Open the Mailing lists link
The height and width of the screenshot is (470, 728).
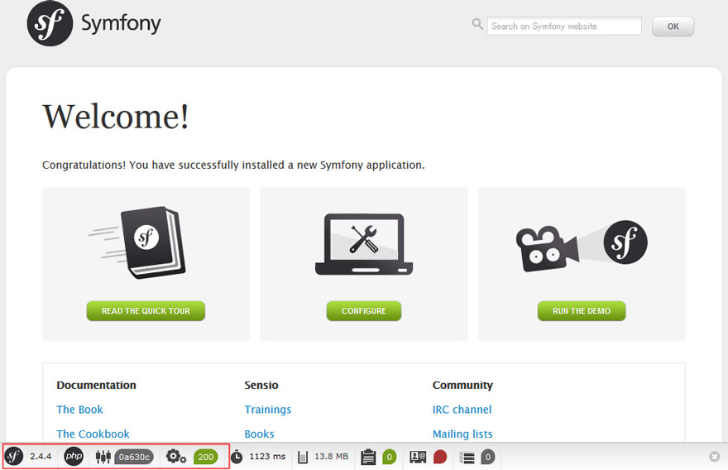[462, 434]
